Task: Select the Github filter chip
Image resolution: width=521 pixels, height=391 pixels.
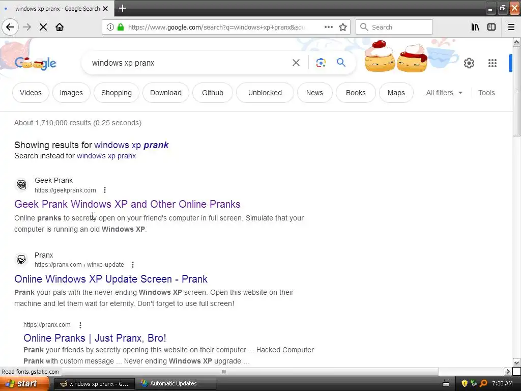Action: coord(213,93)
